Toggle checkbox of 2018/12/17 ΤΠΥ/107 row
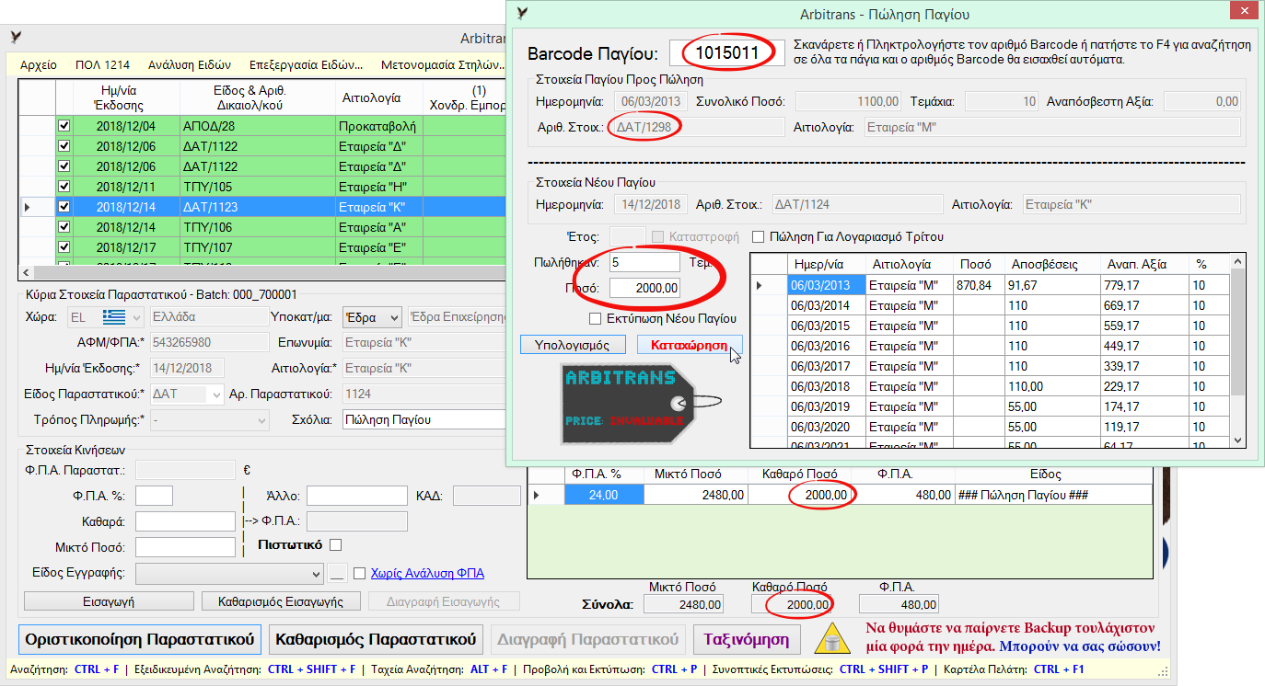 [x=64, y=247]
